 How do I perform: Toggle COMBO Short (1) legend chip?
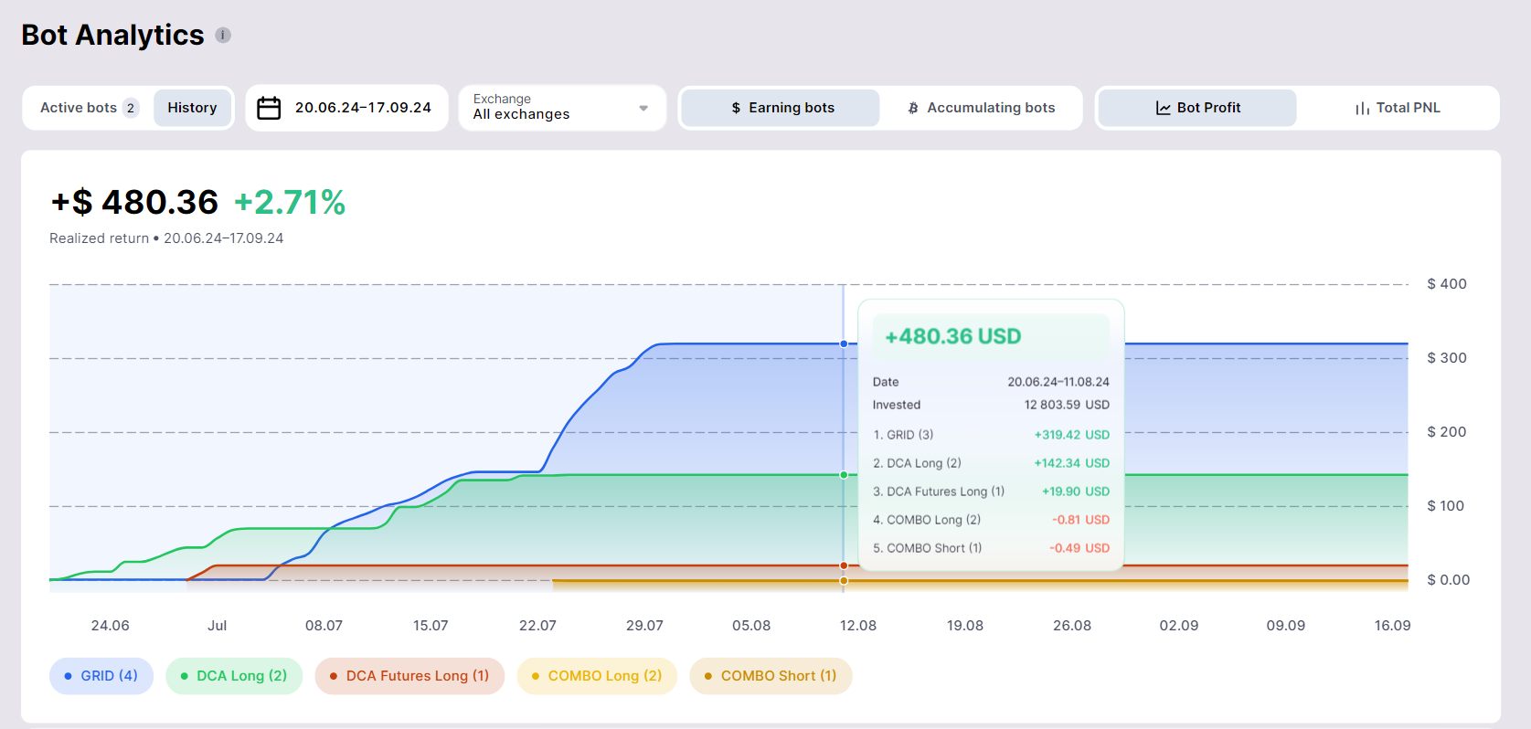click(x=771, y=676)
